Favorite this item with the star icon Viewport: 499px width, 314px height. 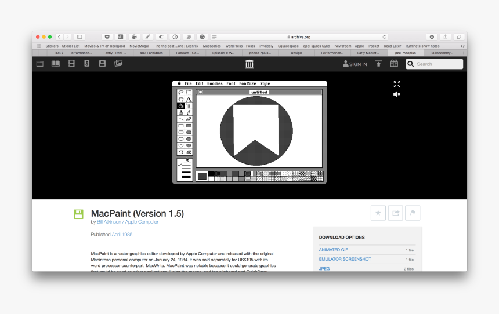[378, 213]
